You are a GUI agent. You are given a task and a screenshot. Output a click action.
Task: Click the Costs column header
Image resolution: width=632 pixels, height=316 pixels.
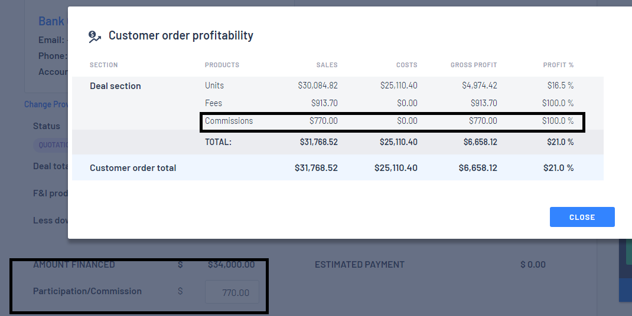point(407,65)
